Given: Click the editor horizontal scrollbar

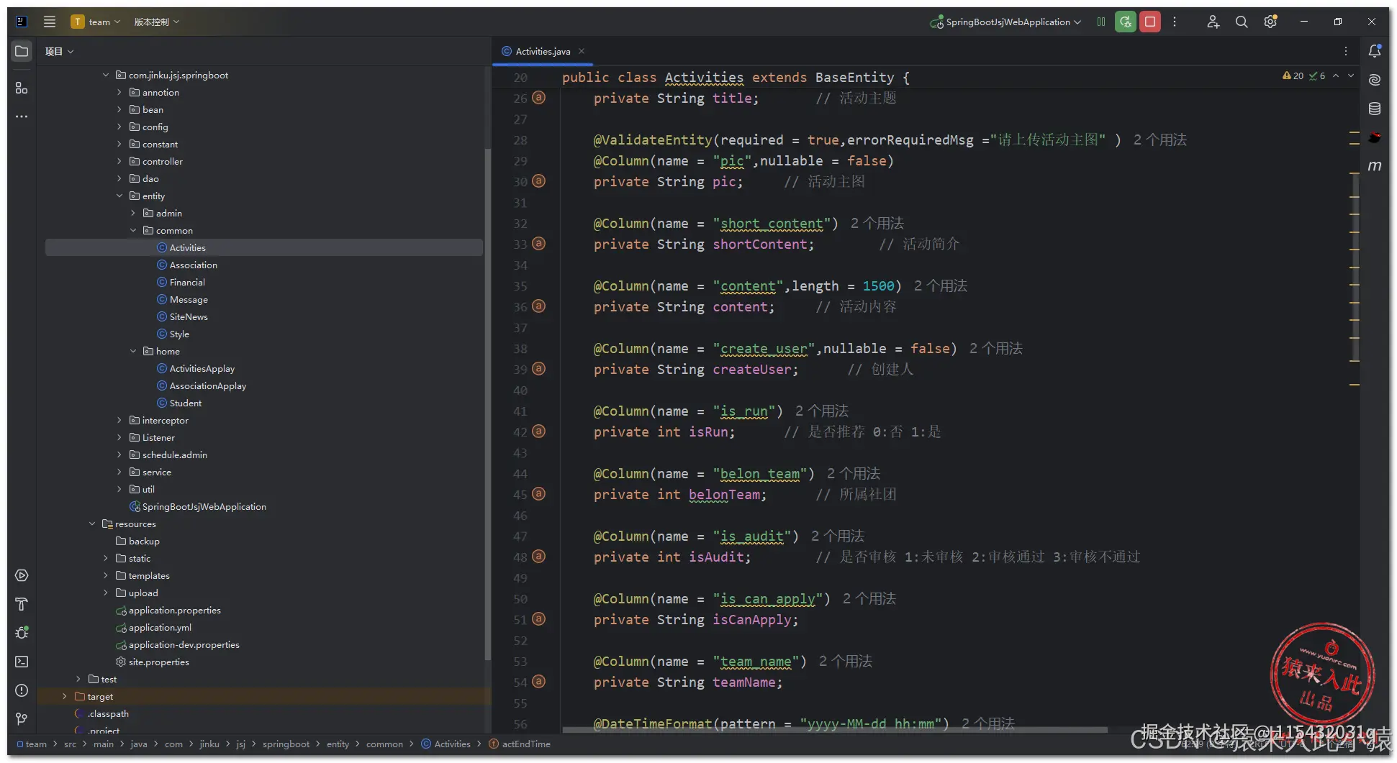Looking at the screenshot, I should point(835,729).
